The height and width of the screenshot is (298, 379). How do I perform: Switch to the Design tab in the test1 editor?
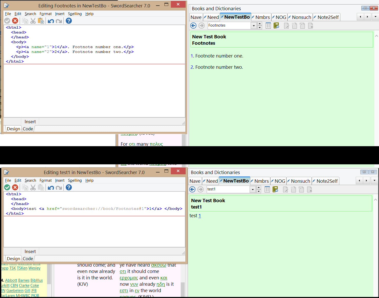click(13, 259)
